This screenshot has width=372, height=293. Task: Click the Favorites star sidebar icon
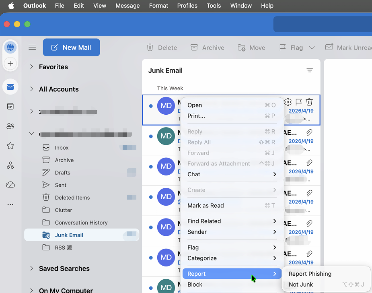click(x=10, y=146)
